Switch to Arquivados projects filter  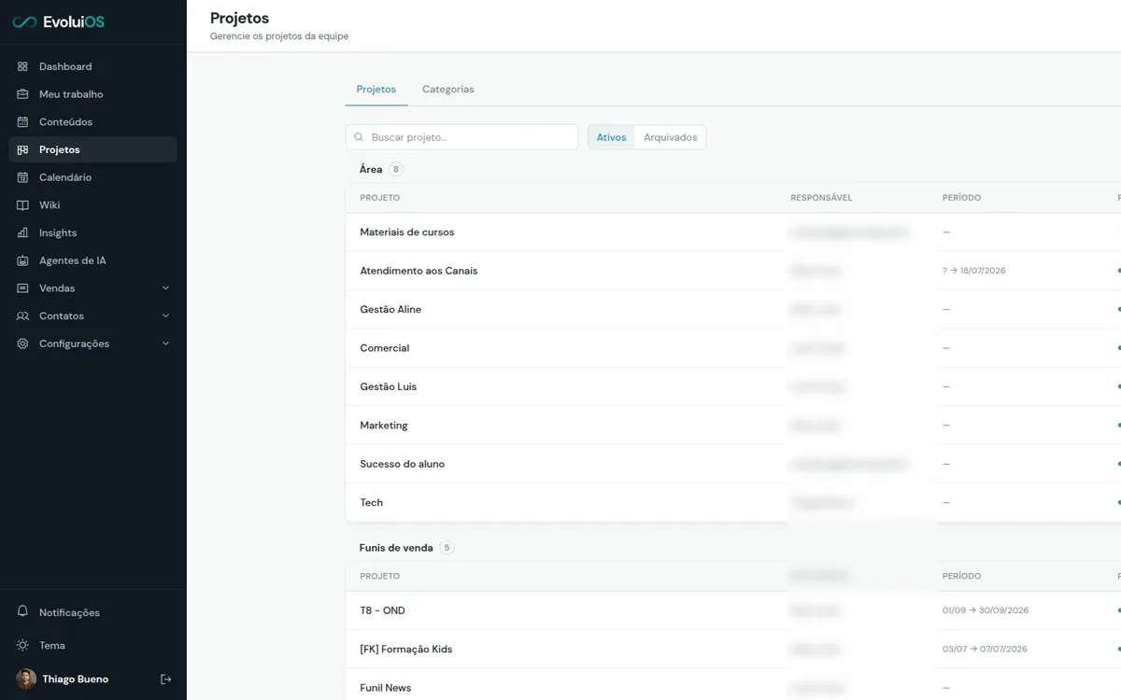671,137
